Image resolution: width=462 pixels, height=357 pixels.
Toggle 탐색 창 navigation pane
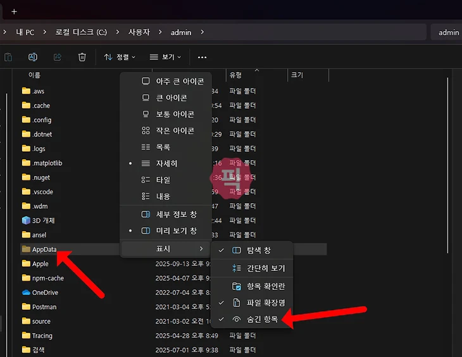252,250
